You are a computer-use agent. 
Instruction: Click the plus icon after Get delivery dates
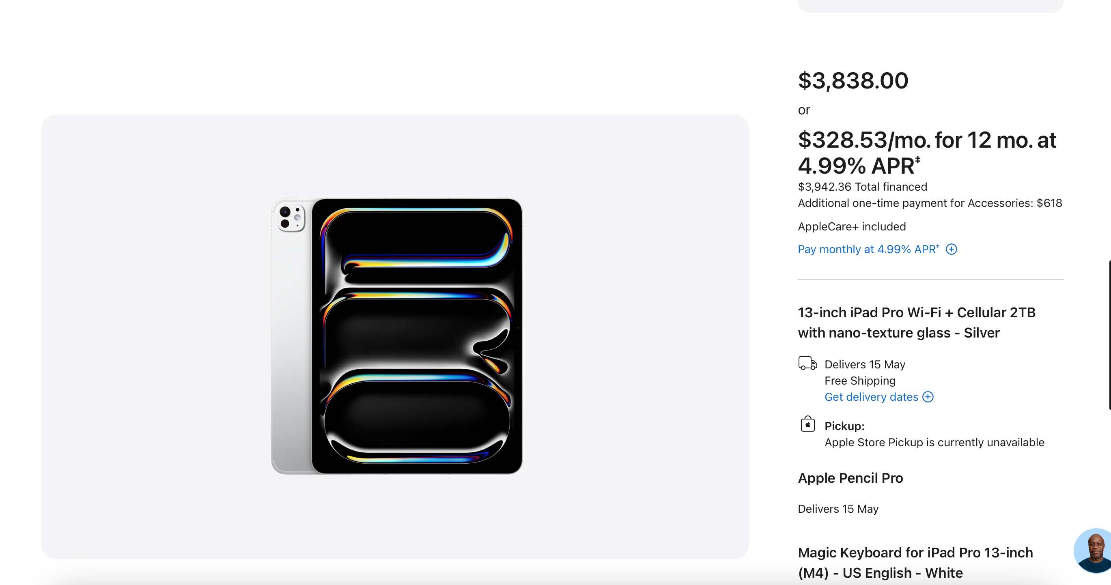click(x=928, y=397)
